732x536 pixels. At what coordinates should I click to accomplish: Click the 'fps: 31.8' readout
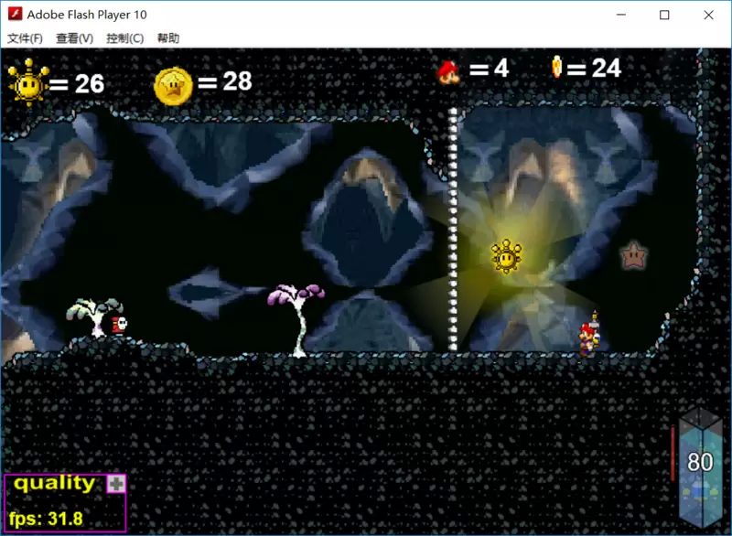pos(46,519)
